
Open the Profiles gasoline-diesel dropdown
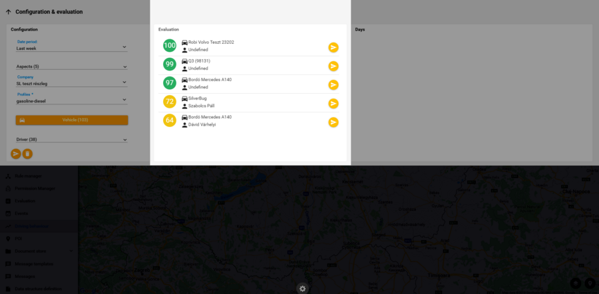pos(71,98)
